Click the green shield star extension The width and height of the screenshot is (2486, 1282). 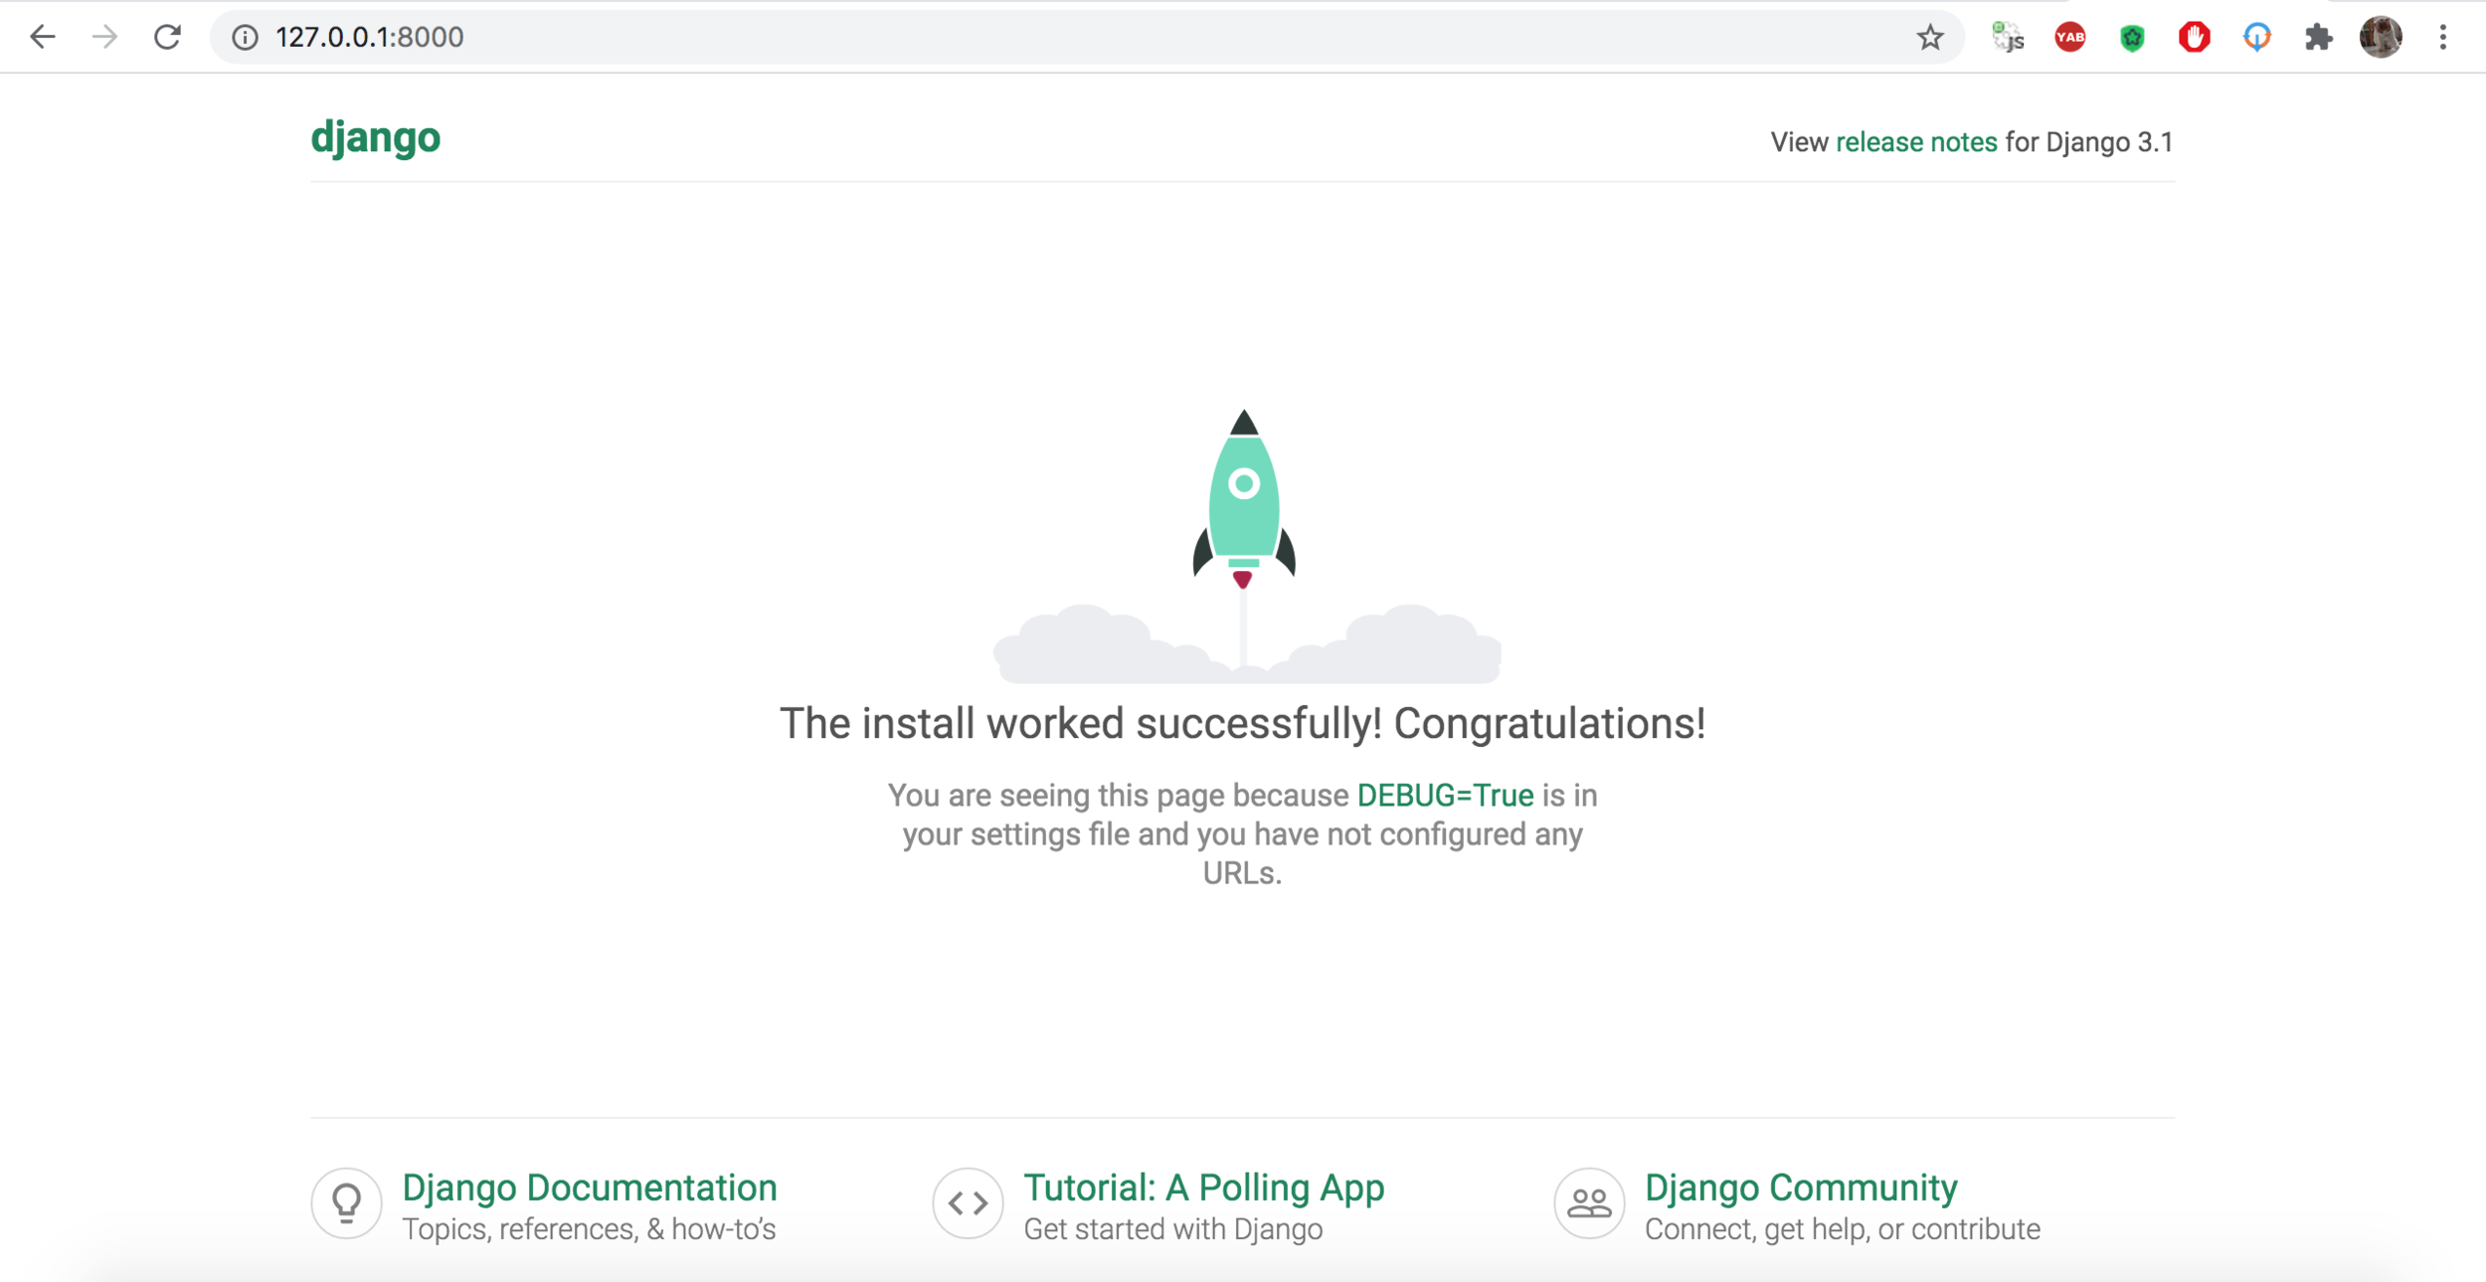point(2132,38)
